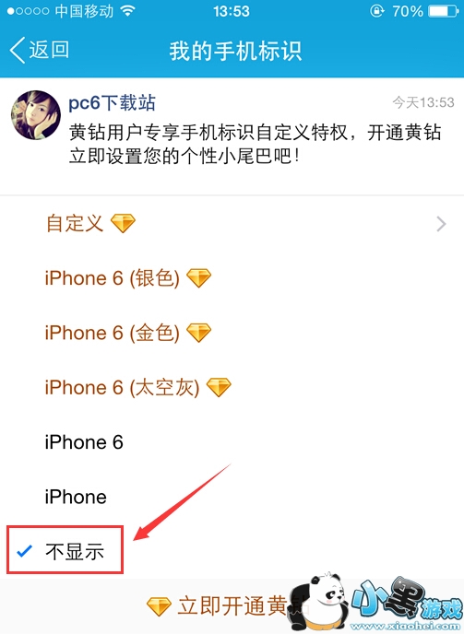This screenshot has height=634, width=464.
Task: Open 自定义 via the right chevron
Action: click(441, 224)
